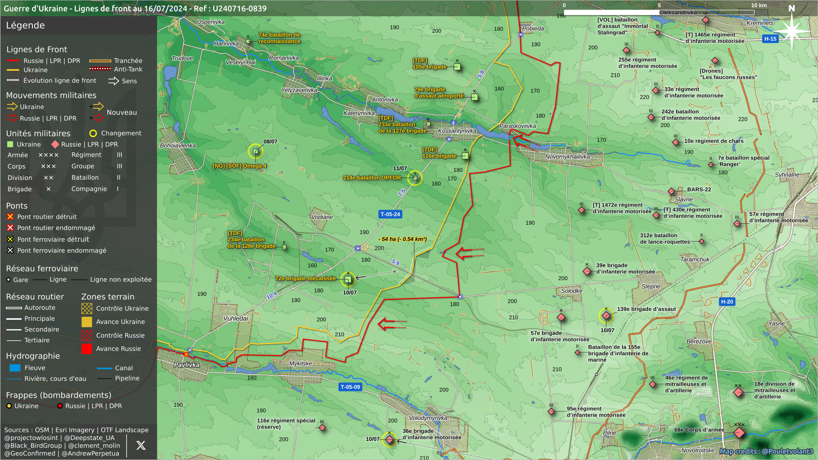Screen dimensions: 818x460
Task: Click the yellow Avance Ukraine legend swatch
Action: pos(87,322)
